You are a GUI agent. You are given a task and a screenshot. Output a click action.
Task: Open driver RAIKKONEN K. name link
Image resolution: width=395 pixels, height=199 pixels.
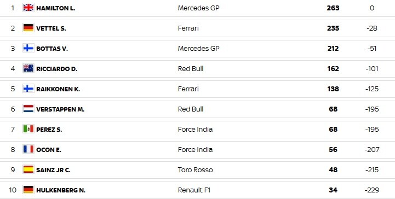58,89
